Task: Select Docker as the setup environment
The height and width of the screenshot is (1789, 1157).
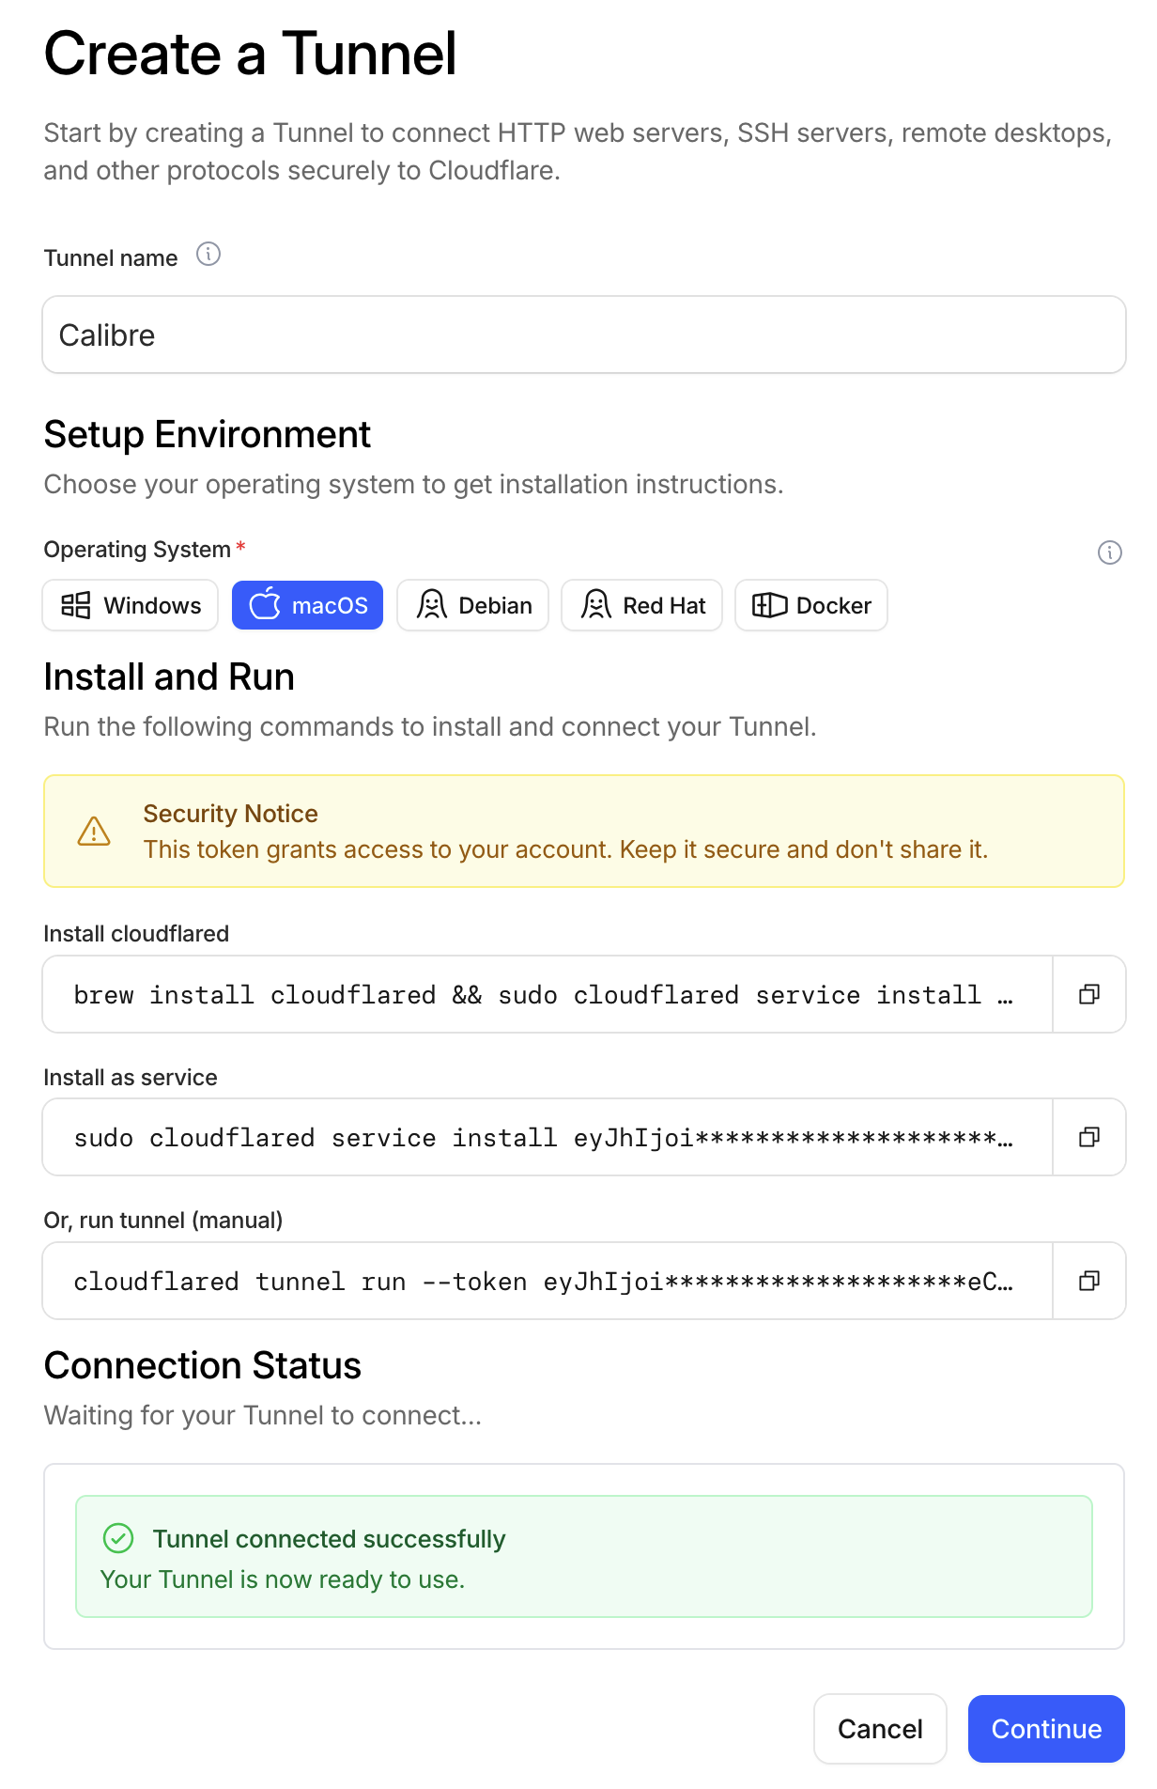Action: (x=811, y=605)
